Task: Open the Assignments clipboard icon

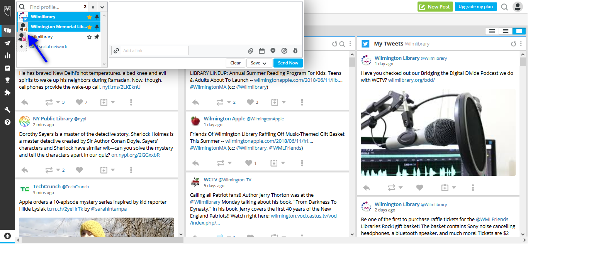Action: coord(7,68)
